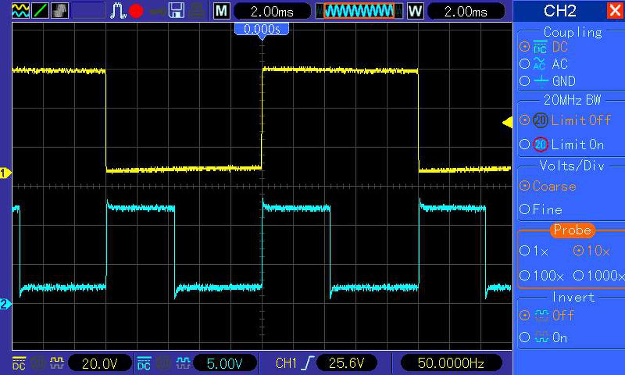Viewport: 625px width, 375px height.
Task: Click the gray histogram icon
Action: tap(60, 10)
